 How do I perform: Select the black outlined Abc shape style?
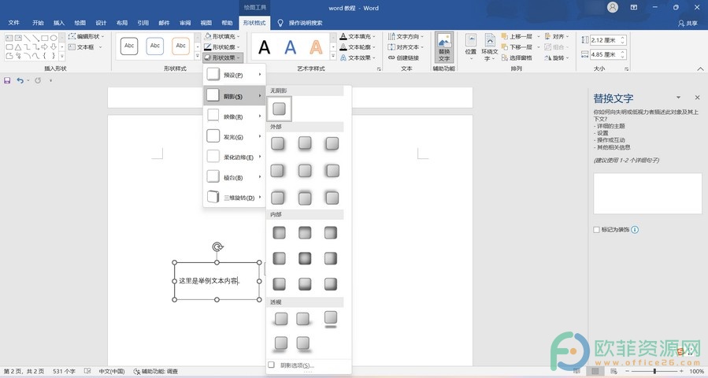click(129, 46)
